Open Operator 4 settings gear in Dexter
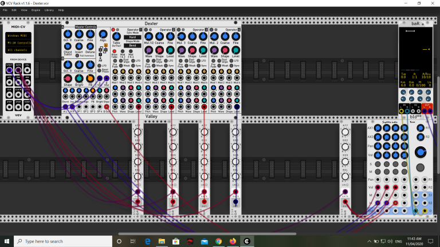The height and width of the screenshot is (247, 440). click(x=216, y=30)
